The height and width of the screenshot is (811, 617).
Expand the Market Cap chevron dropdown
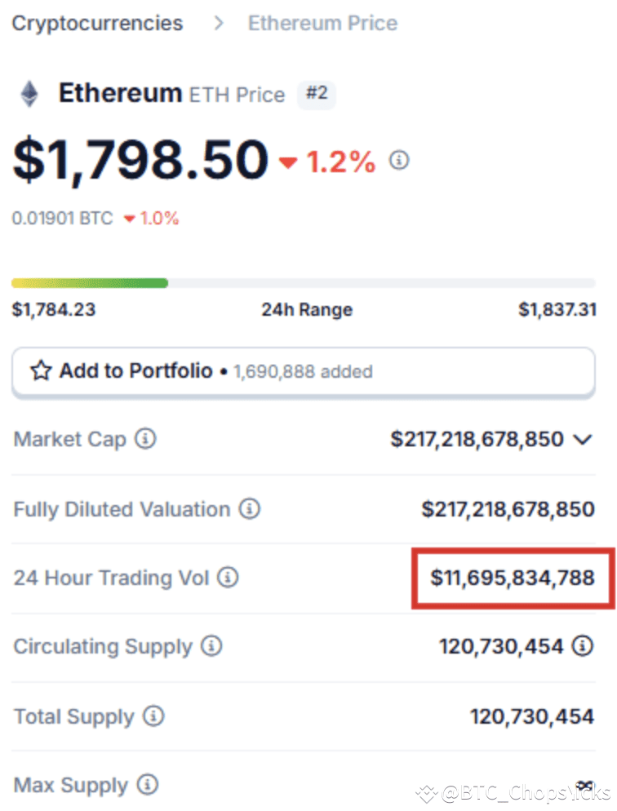pos(583,440)
